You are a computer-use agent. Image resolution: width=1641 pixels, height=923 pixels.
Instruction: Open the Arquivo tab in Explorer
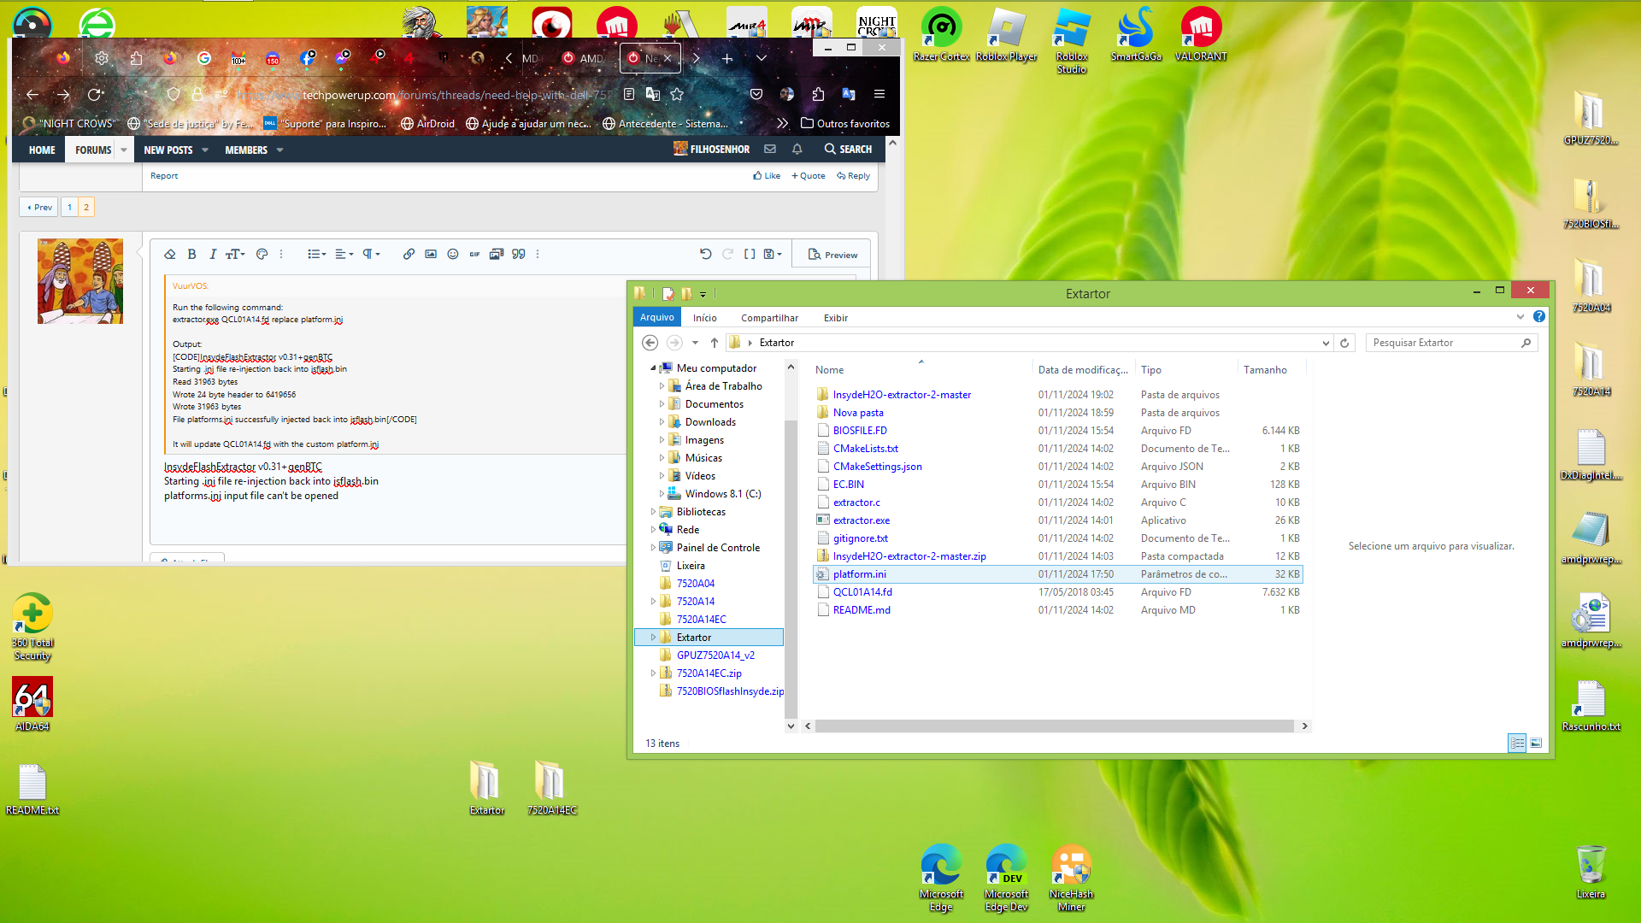point(656,317)
